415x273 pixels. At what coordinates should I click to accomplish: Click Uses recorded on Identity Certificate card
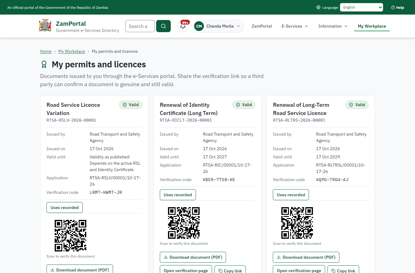[x=178, y=195]
